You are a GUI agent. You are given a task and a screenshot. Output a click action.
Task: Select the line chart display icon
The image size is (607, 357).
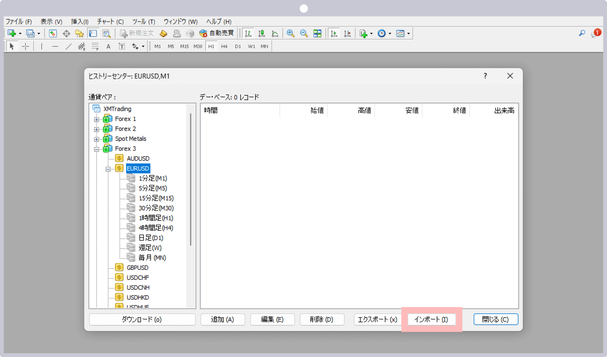click(275, 33)
